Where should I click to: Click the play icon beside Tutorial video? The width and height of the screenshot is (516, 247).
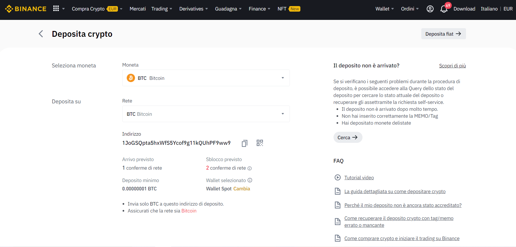[338, 177]
